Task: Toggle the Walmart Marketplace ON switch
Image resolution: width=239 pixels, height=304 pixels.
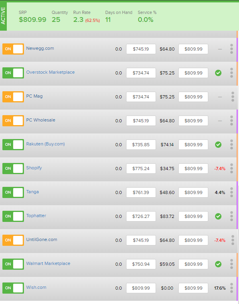Action: pos(13,264)
